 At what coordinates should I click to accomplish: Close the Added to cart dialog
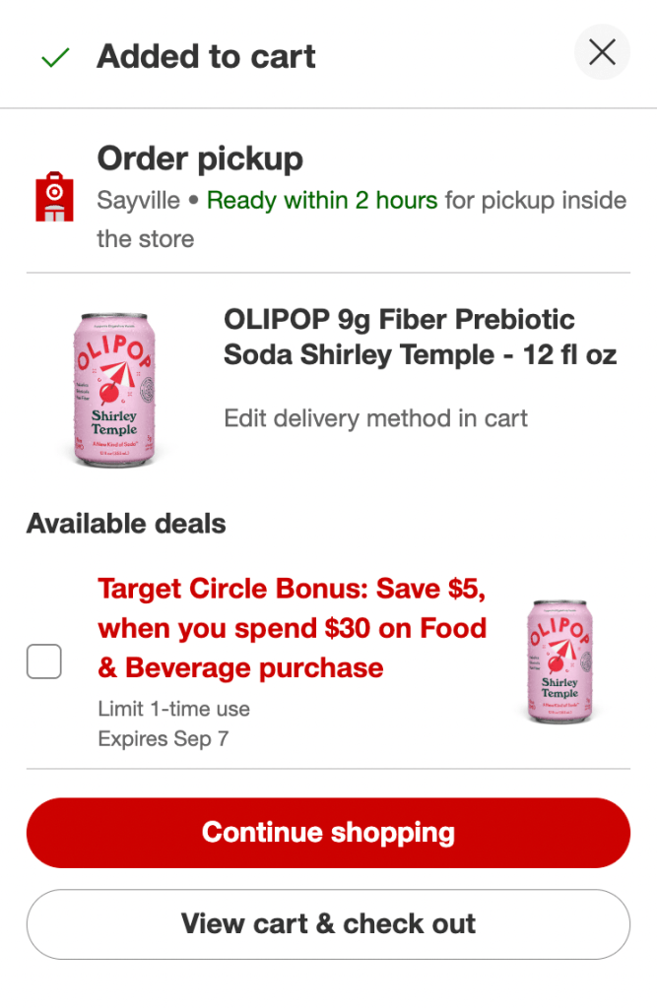602,52
